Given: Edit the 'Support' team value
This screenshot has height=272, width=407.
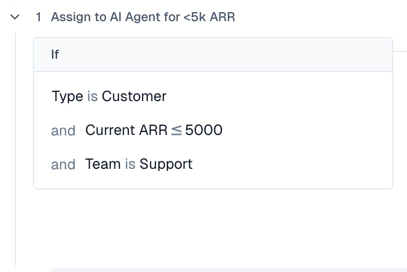Looking at the screenshot, I should pos(166,164).
